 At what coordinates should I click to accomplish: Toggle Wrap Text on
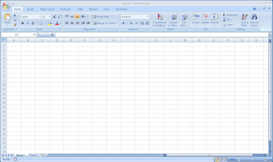coord(101,17)
